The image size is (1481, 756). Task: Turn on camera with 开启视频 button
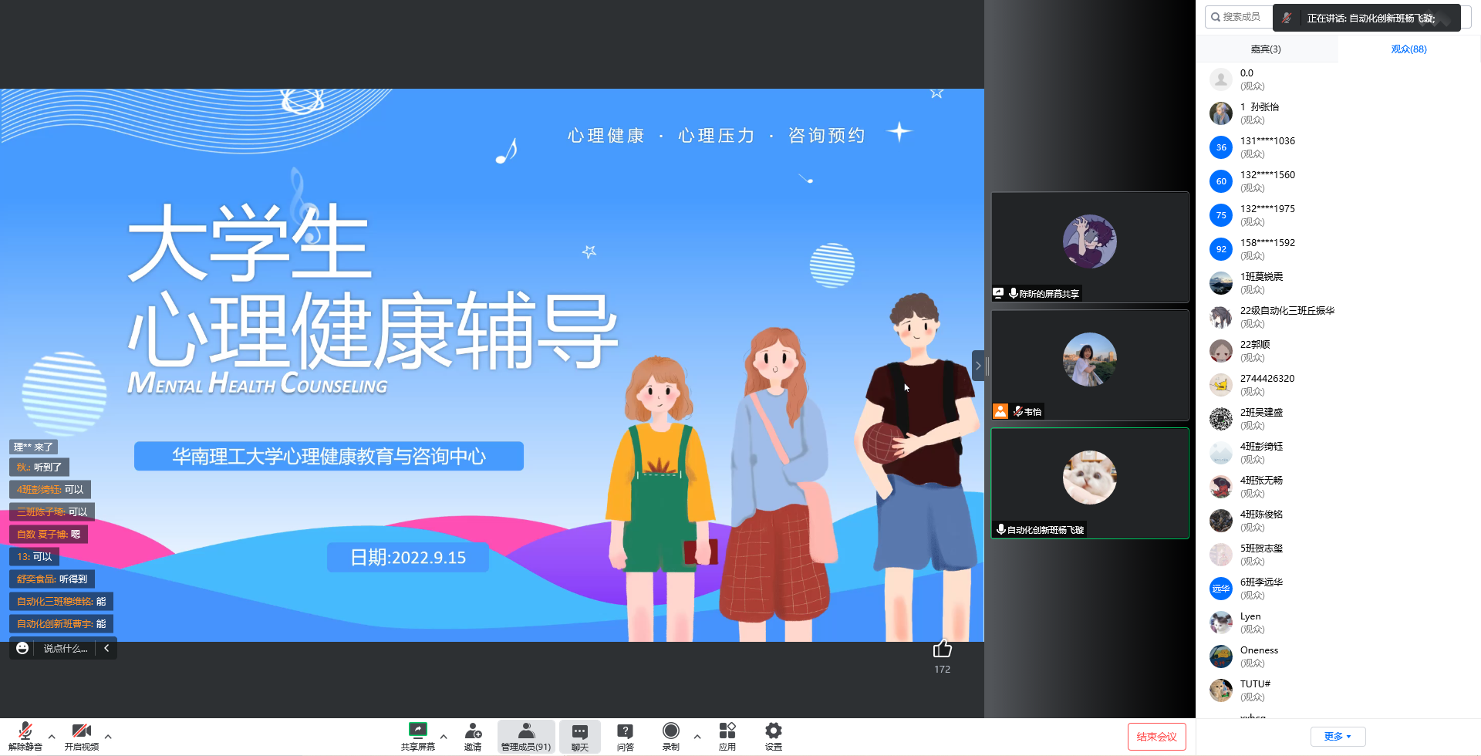click(x=82, y=736)
